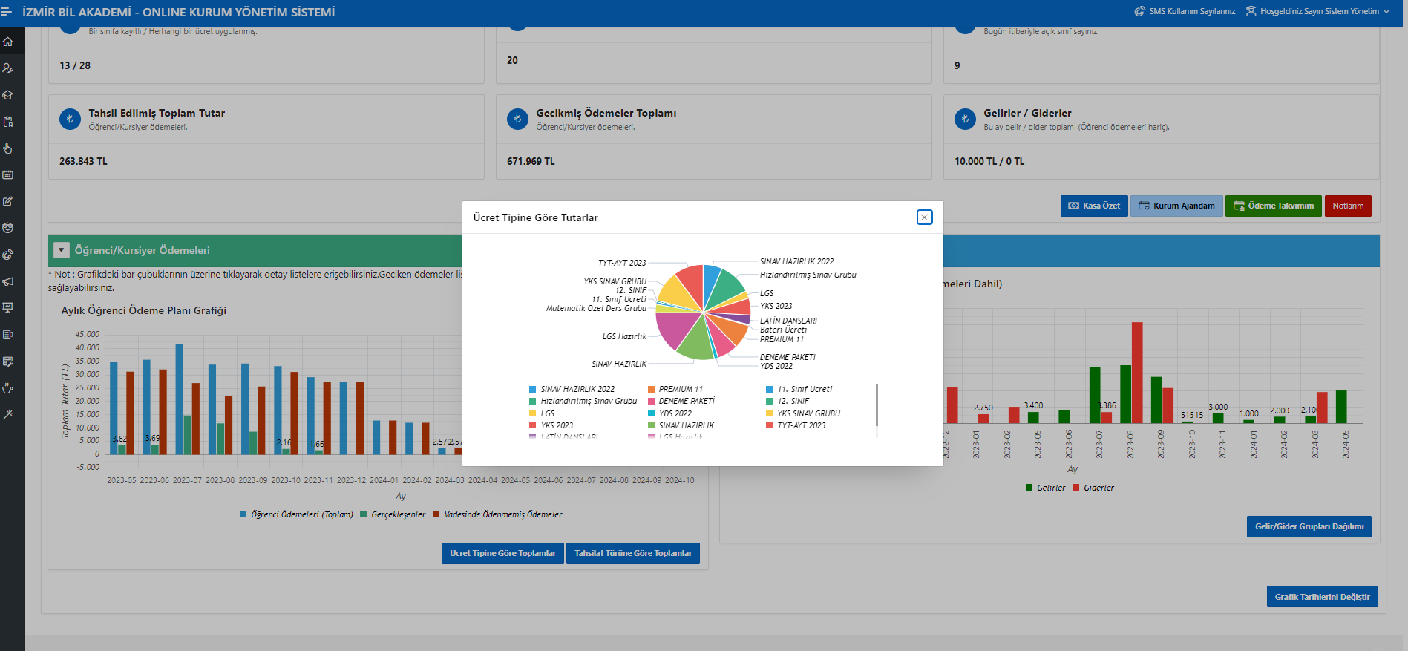Toggle the PREMIUM 11 legend series
The image size is (1408, 651).
click(x=680, y=389)
